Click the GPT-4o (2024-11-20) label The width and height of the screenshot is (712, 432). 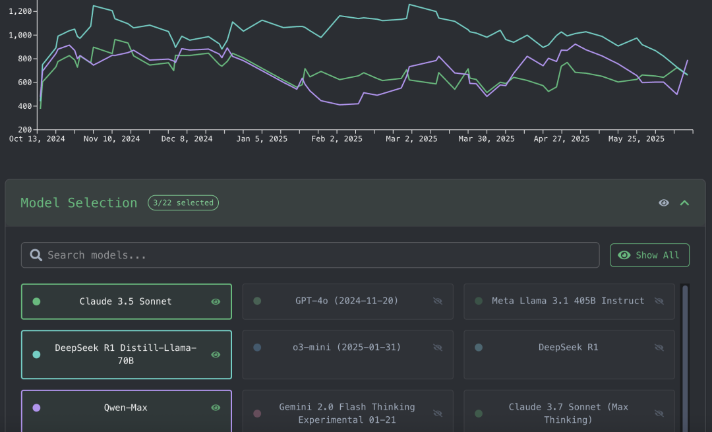[347, 301]
